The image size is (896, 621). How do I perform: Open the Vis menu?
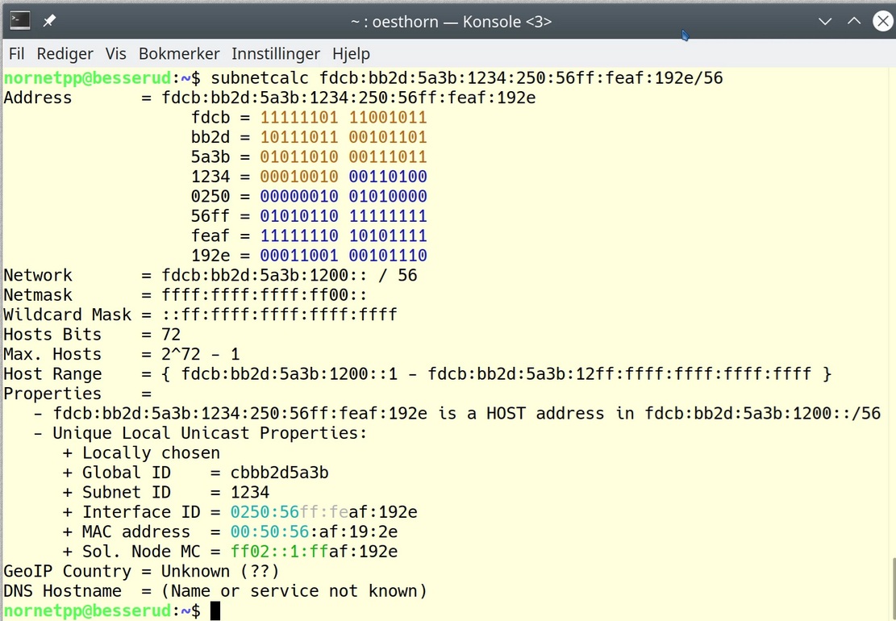(x=115, y=54)
